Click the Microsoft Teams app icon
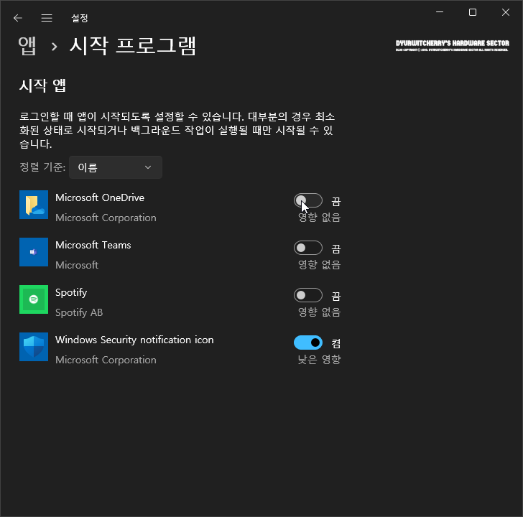Viewport: 523px width, 517px height. 34,252
